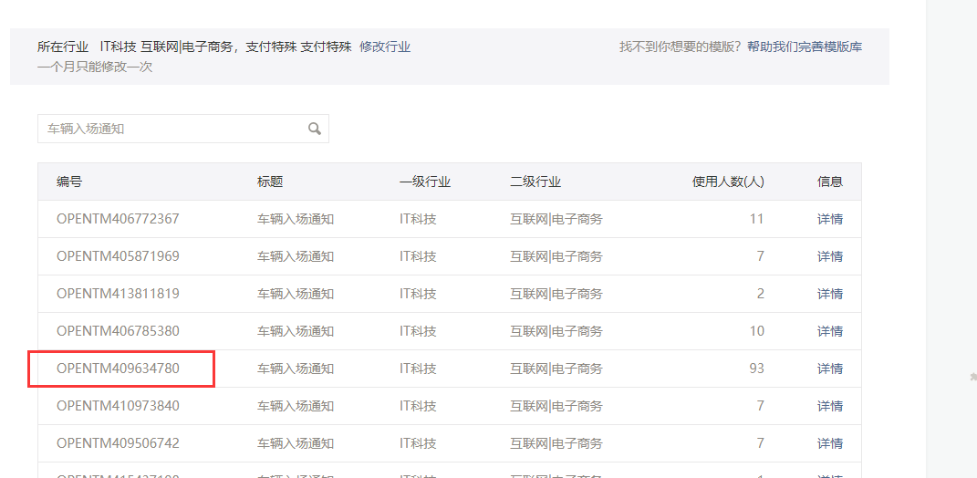
Task: Click the usage count 93 cell
Action: point(755,369)
